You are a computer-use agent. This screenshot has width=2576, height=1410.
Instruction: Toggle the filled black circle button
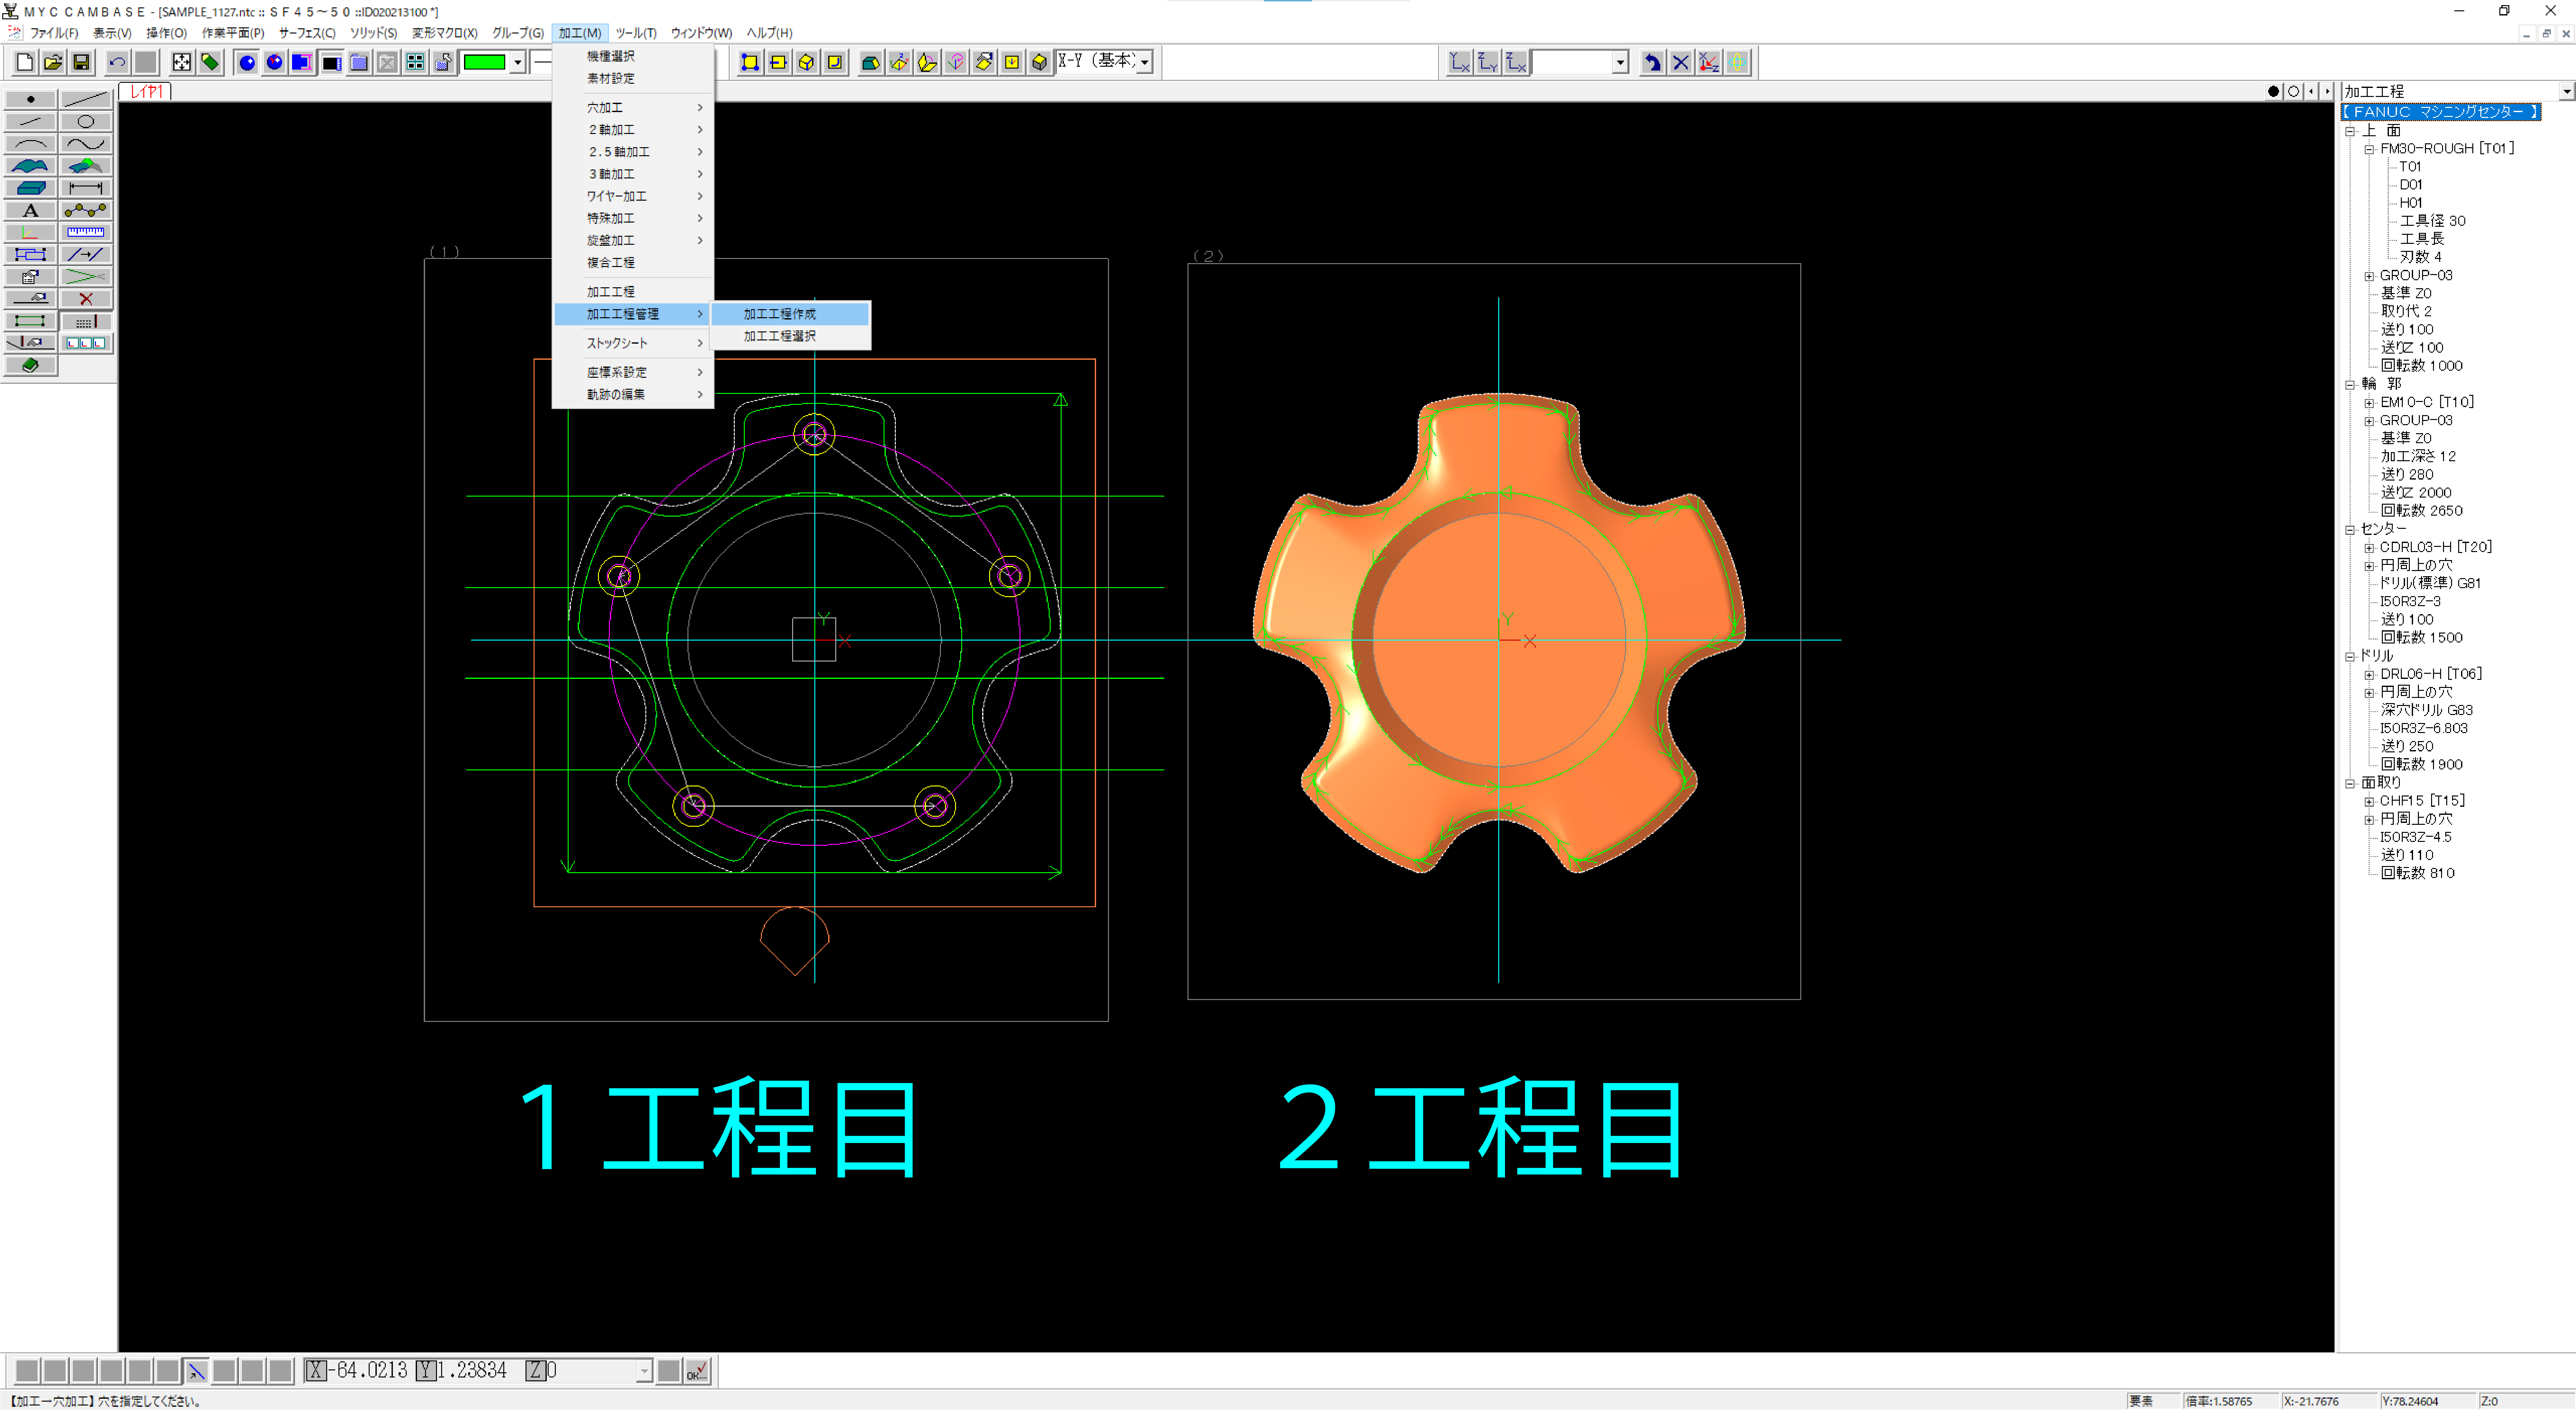tap(2274, 91)
